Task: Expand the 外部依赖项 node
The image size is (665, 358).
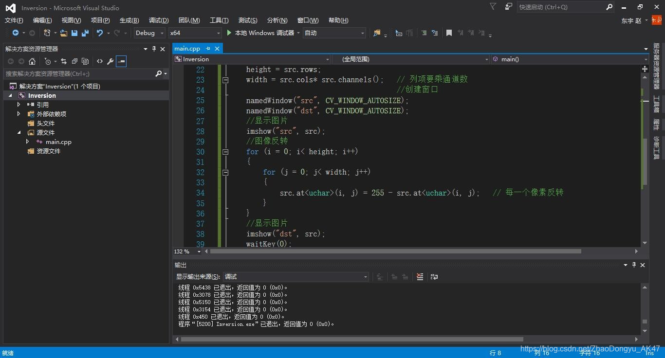Action: [x=19, y=114]
